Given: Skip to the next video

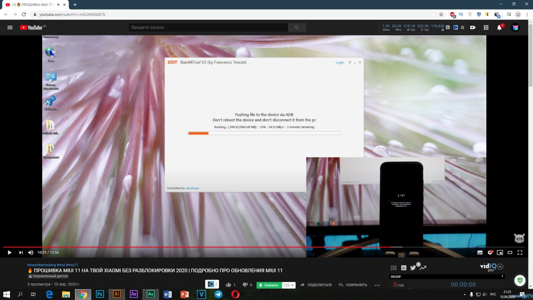Looking at the screenshot, I should coord(21,252).
